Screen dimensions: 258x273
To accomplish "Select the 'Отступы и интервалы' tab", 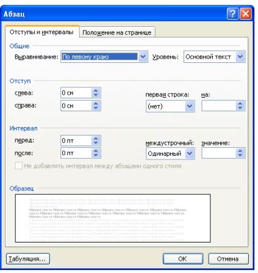I will point(41,32).
